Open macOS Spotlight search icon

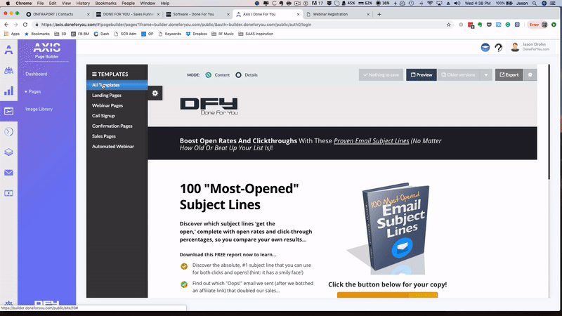tap(535, 4)
